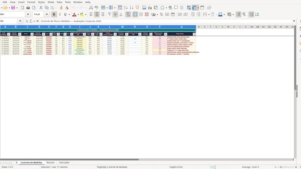Open the Draw Functions shapes icon
The width and height of the screenshot is (301, 169).
click(x=209, y=8)
